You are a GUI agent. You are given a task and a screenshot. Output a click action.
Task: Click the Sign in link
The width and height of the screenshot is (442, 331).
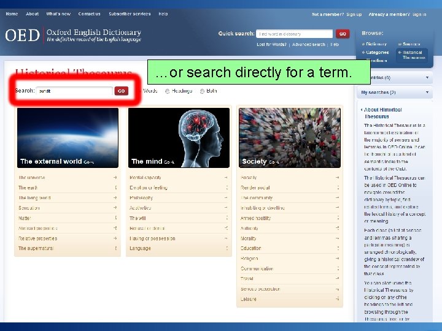[x=419, y=14]
